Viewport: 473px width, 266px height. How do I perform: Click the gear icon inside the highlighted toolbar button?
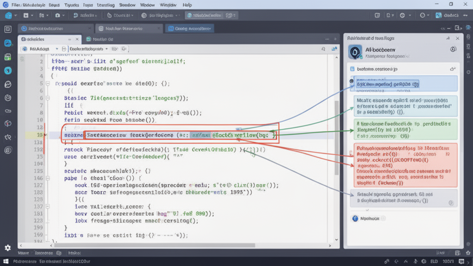[229, 15]
